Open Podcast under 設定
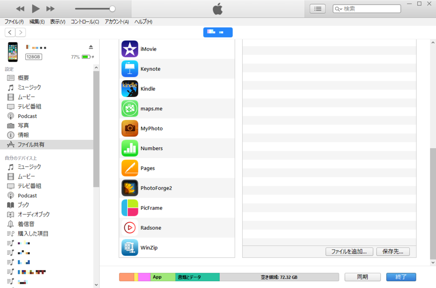 [47, 116]
